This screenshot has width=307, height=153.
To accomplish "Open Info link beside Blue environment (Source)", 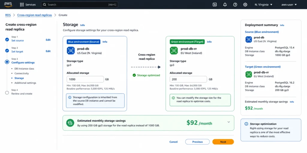I will click(105, 42).
